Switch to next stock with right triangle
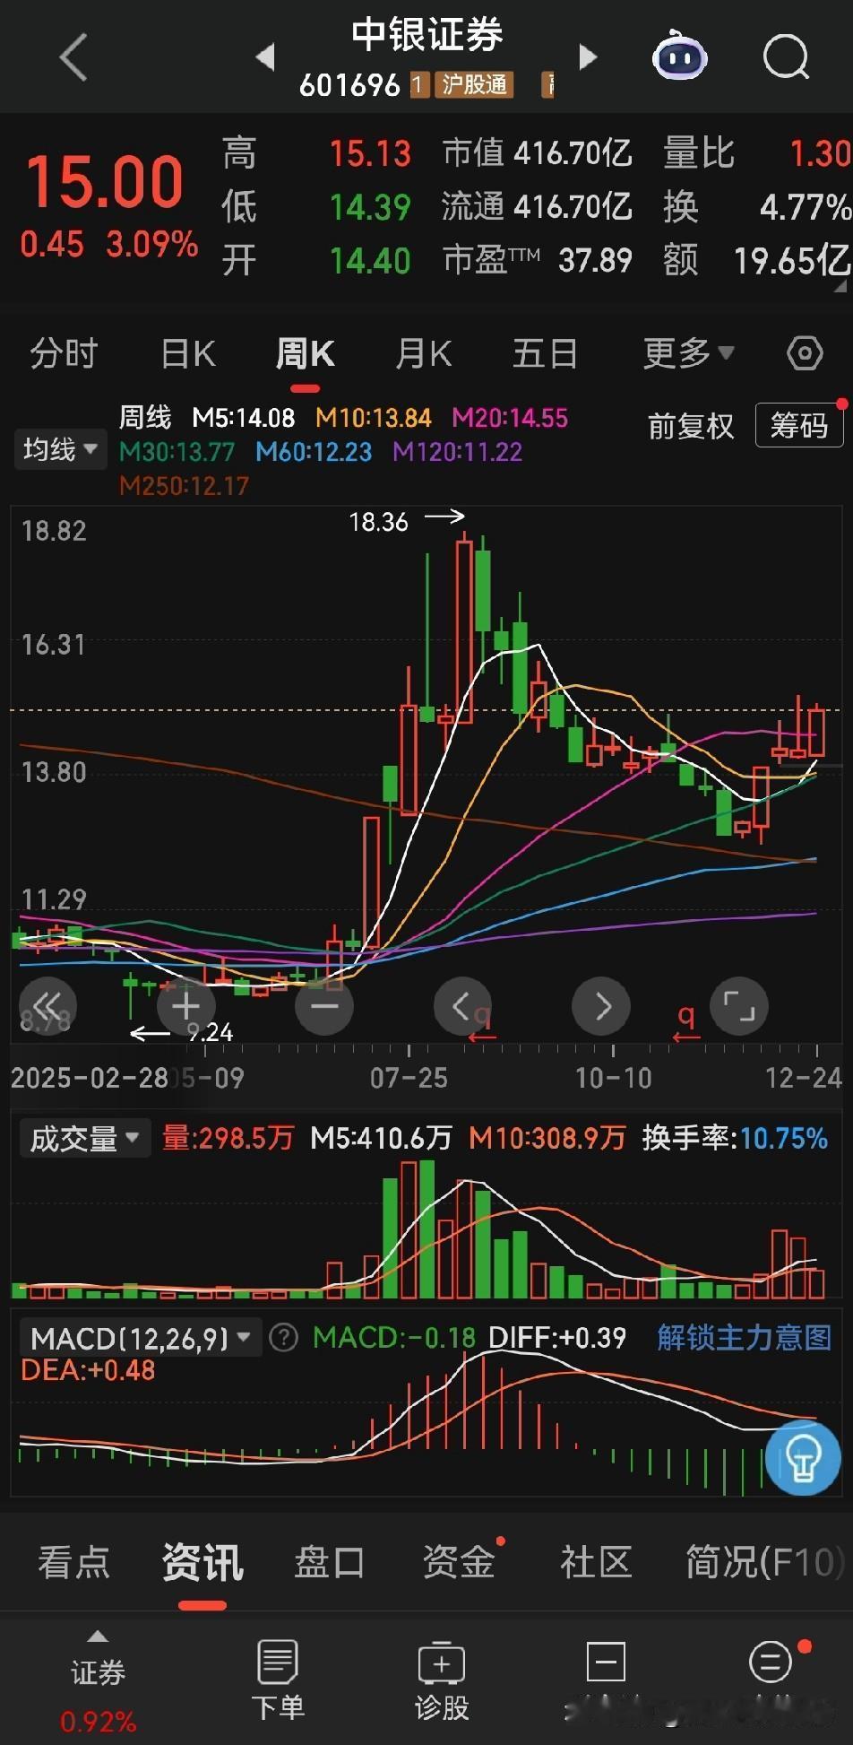This screenshot has width=853, height=1745. click(588, 57)
